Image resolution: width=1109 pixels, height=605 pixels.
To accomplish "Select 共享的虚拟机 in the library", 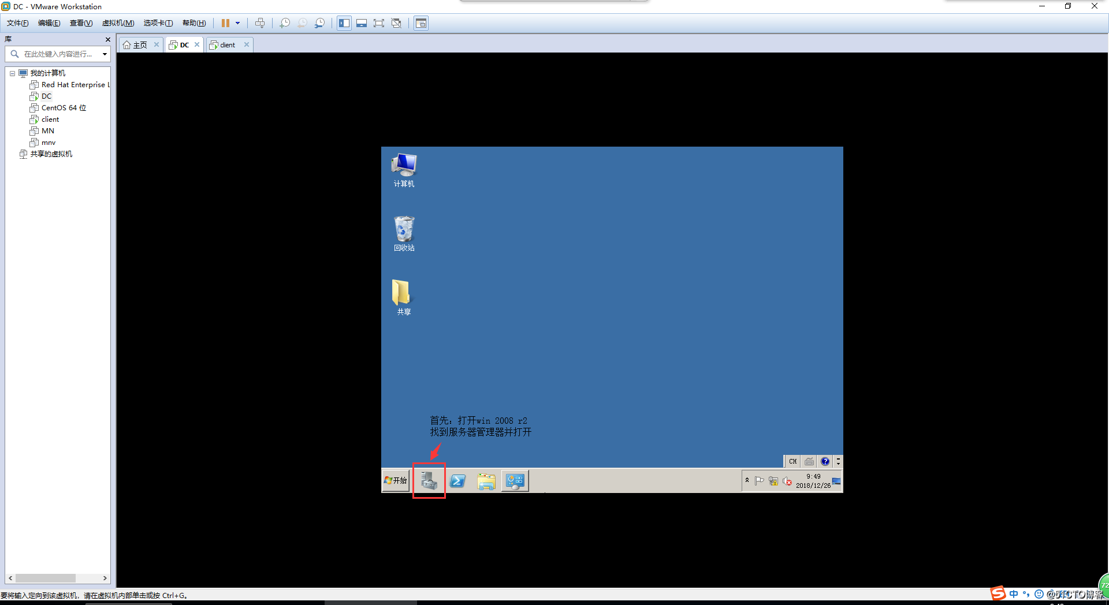I will point(51,154).
